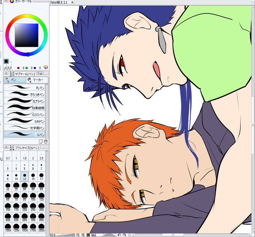Image resolution: width=255 pixels, height=237 pixels.
Task: Select the 効果線用 brush
Action: 24,107
